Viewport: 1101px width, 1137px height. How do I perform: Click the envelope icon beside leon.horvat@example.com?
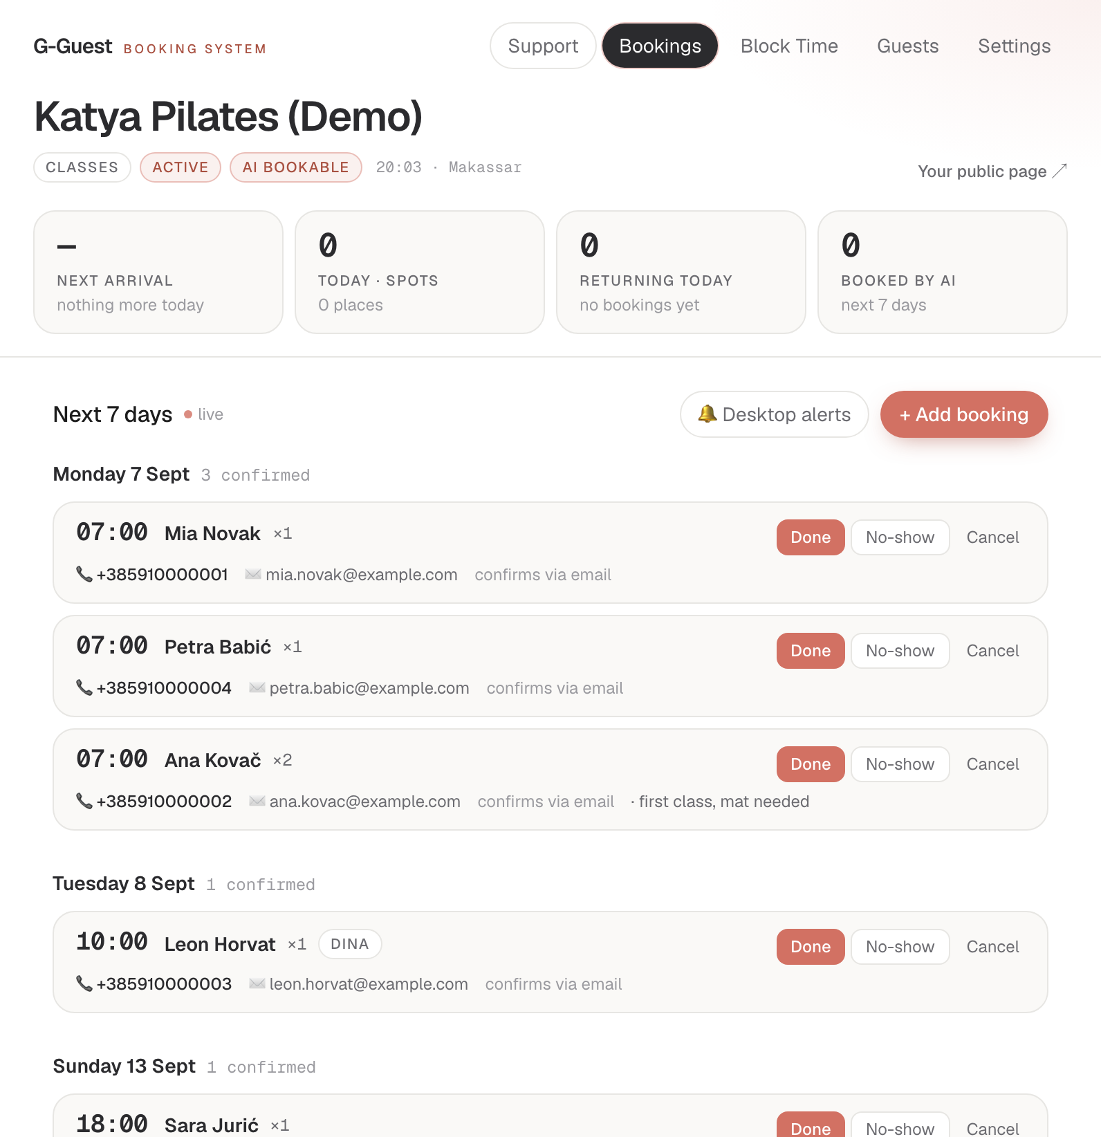(x=257, y=983)
